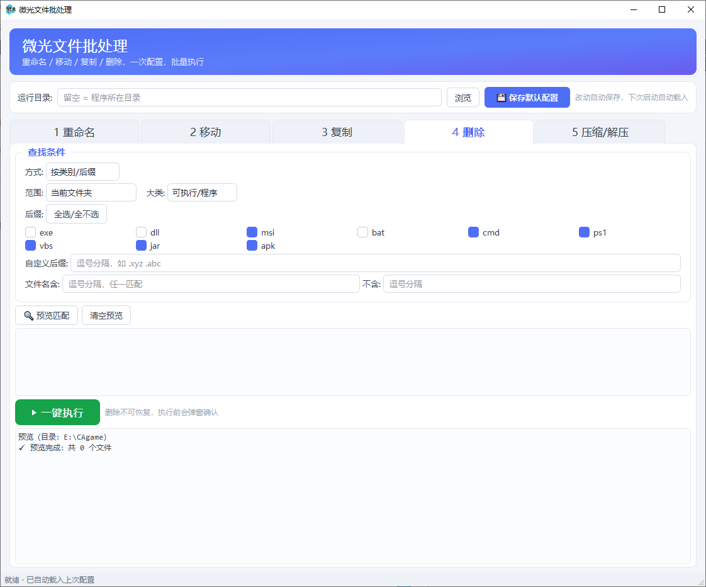Click the 4 删除 tab
Viewport: 706px width, 587px height.
pos(469,132)
